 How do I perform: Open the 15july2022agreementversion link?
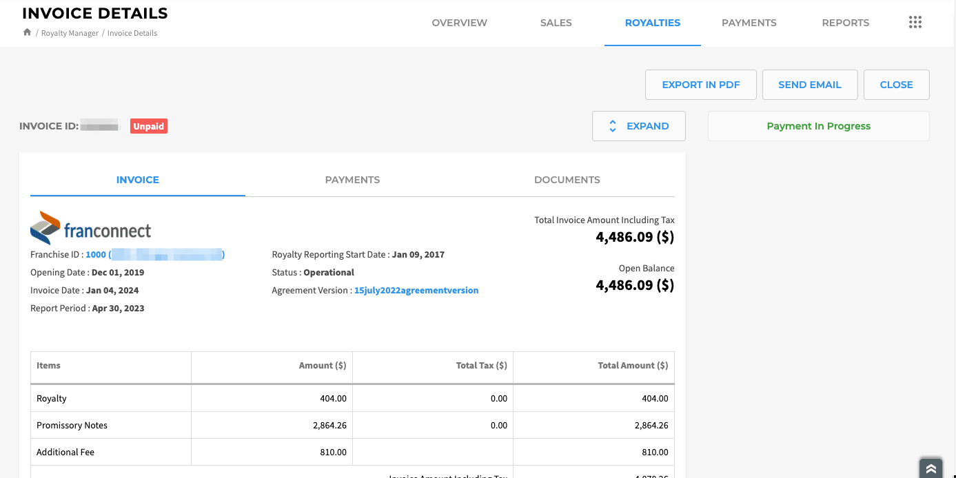pos(416,291)
